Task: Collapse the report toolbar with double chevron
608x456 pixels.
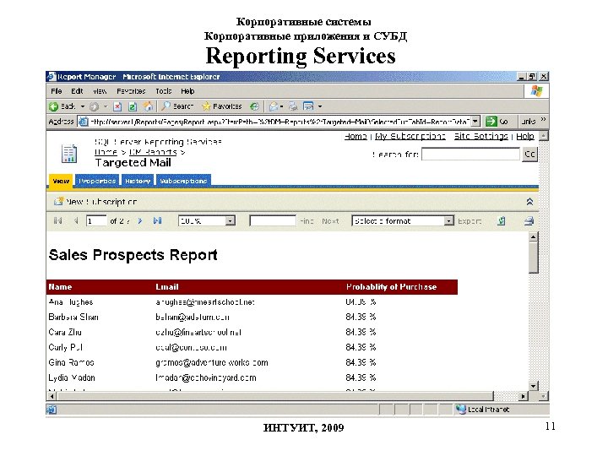Action: tap(529, 202)
